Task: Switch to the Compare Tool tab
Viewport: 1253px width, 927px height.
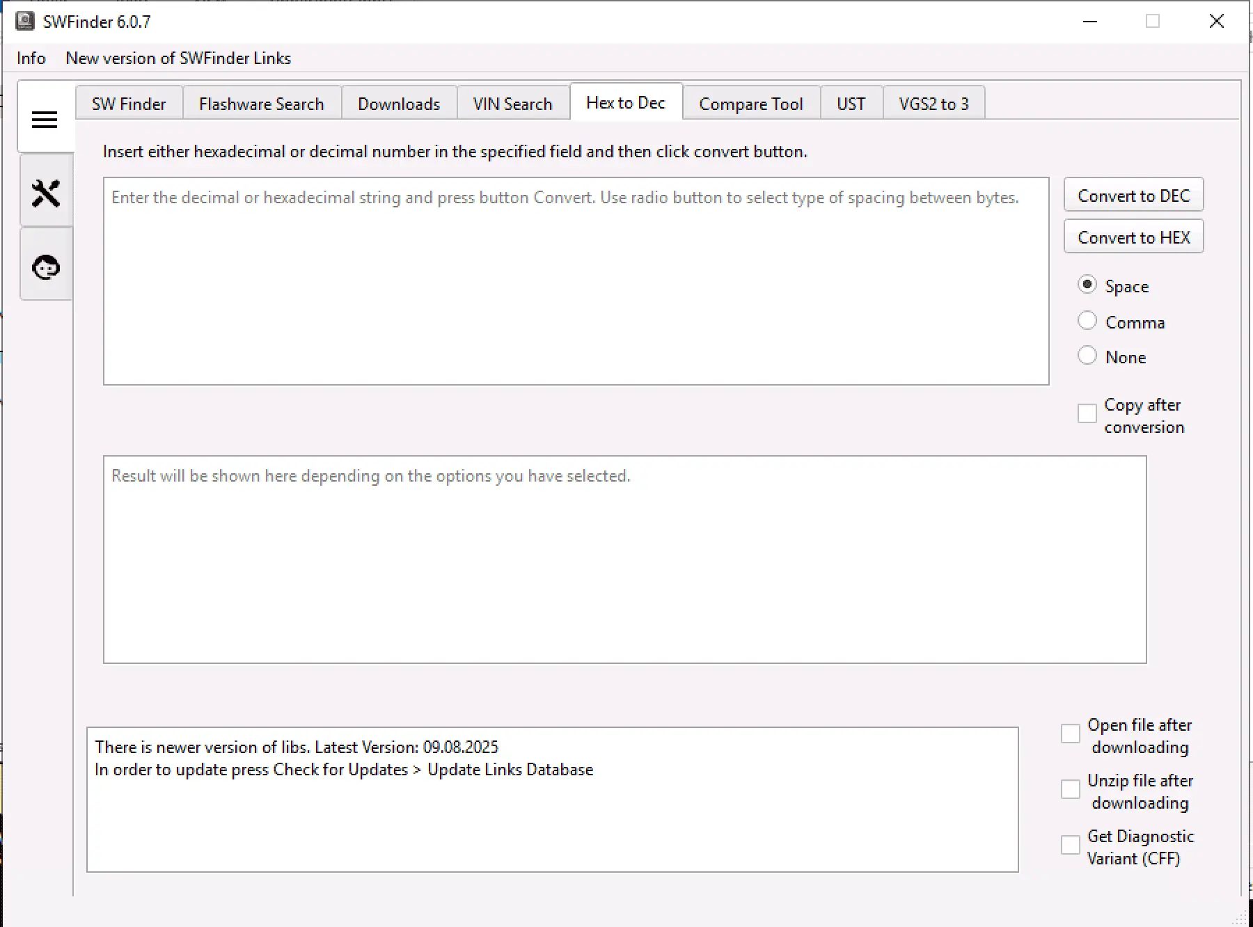Action: 751,104
